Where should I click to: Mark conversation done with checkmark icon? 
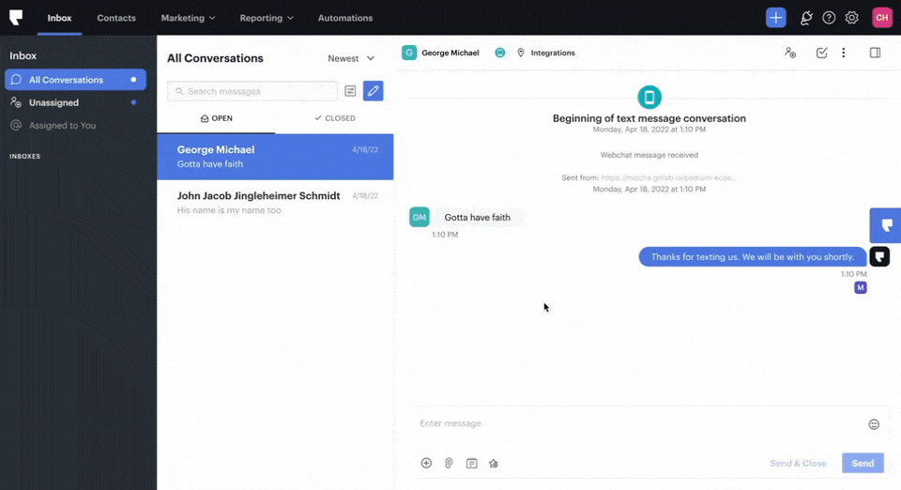coord(821,53)
